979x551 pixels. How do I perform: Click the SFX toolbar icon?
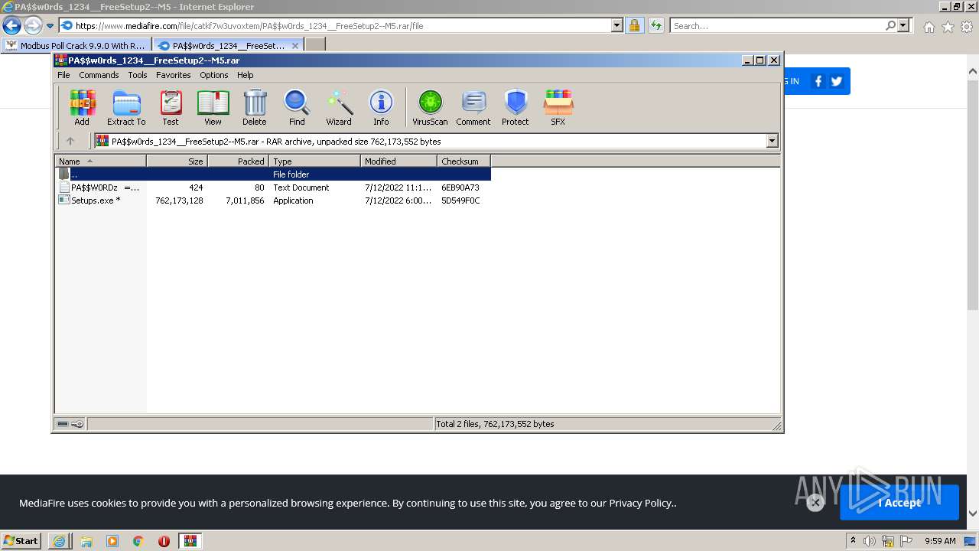click(558, 108)
